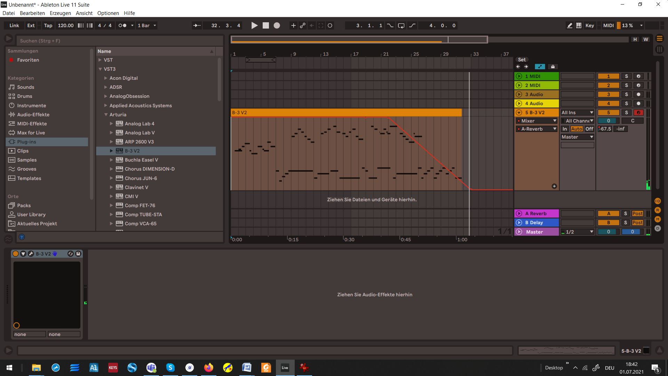668x376 pixels.
Task: Open the Optionen menu
Action: 108,13
